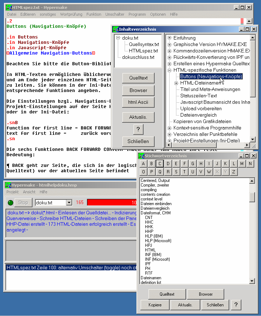Click Schließen in Inhaltsverzeichnis window

pyautogui.click(x=139, y=142)
